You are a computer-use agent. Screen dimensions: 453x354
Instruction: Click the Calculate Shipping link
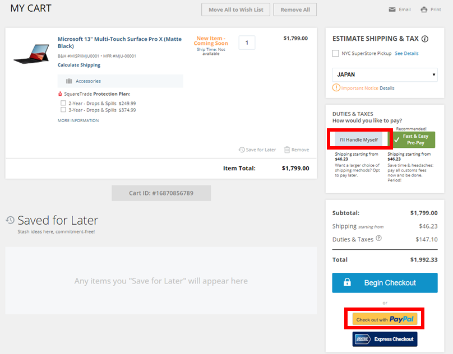tap(79, 65)
